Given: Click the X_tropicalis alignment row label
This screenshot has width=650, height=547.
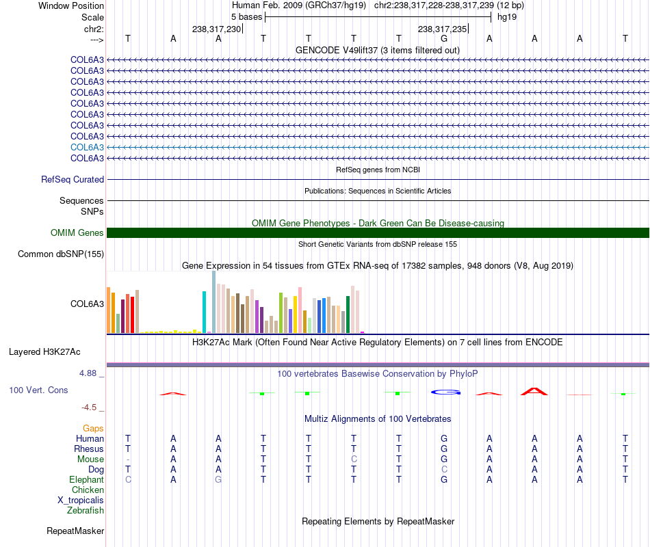Looking at the screenshot, I should [81, 501].
